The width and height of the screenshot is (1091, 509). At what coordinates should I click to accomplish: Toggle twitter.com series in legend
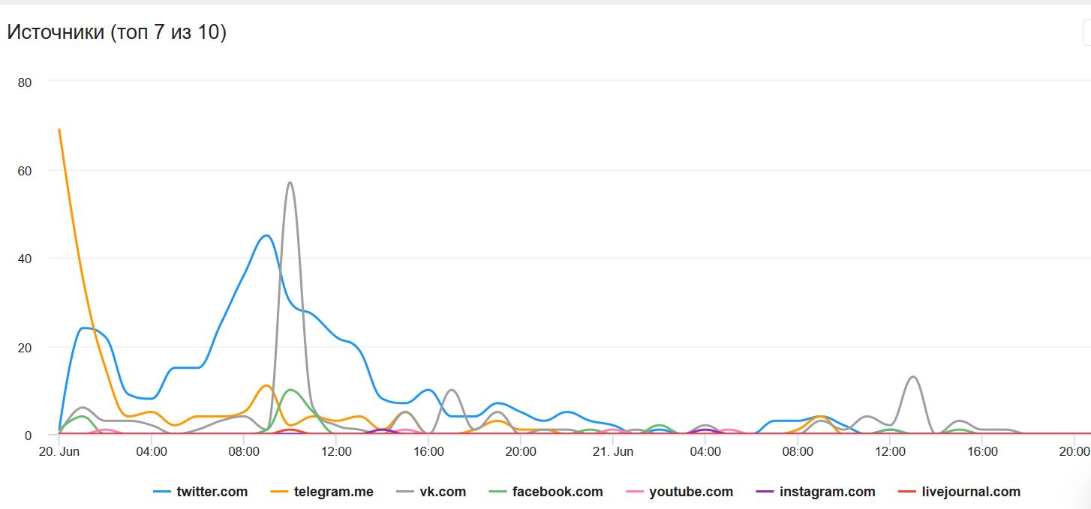(x=212, y=492)
